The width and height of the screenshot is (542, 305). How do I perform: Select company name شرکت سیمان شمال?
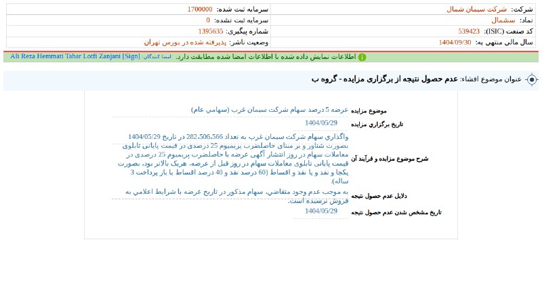pyautogui.click(x=477, y=9)
